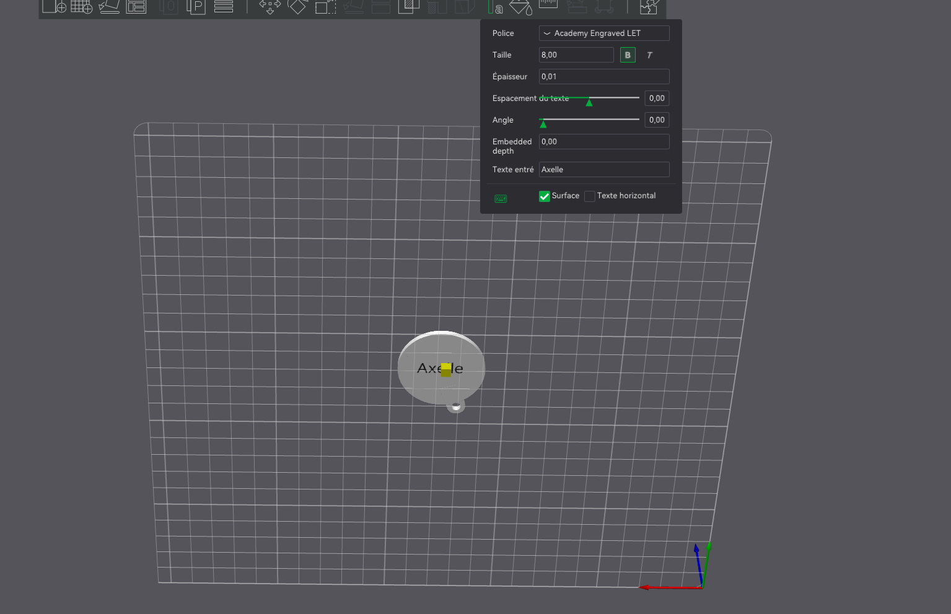Viewport: 951px width, 614px height.
Task: Select the Auto orient tool
Action: (x=109, y=7)
